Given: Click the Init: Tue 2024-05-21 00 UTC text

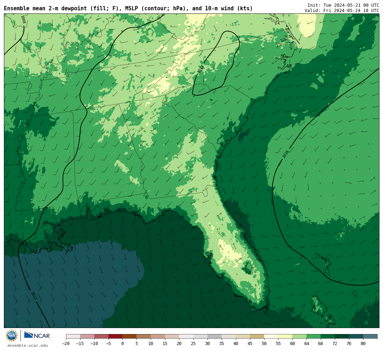Looking at the screenshot, I should coord(343,5).
